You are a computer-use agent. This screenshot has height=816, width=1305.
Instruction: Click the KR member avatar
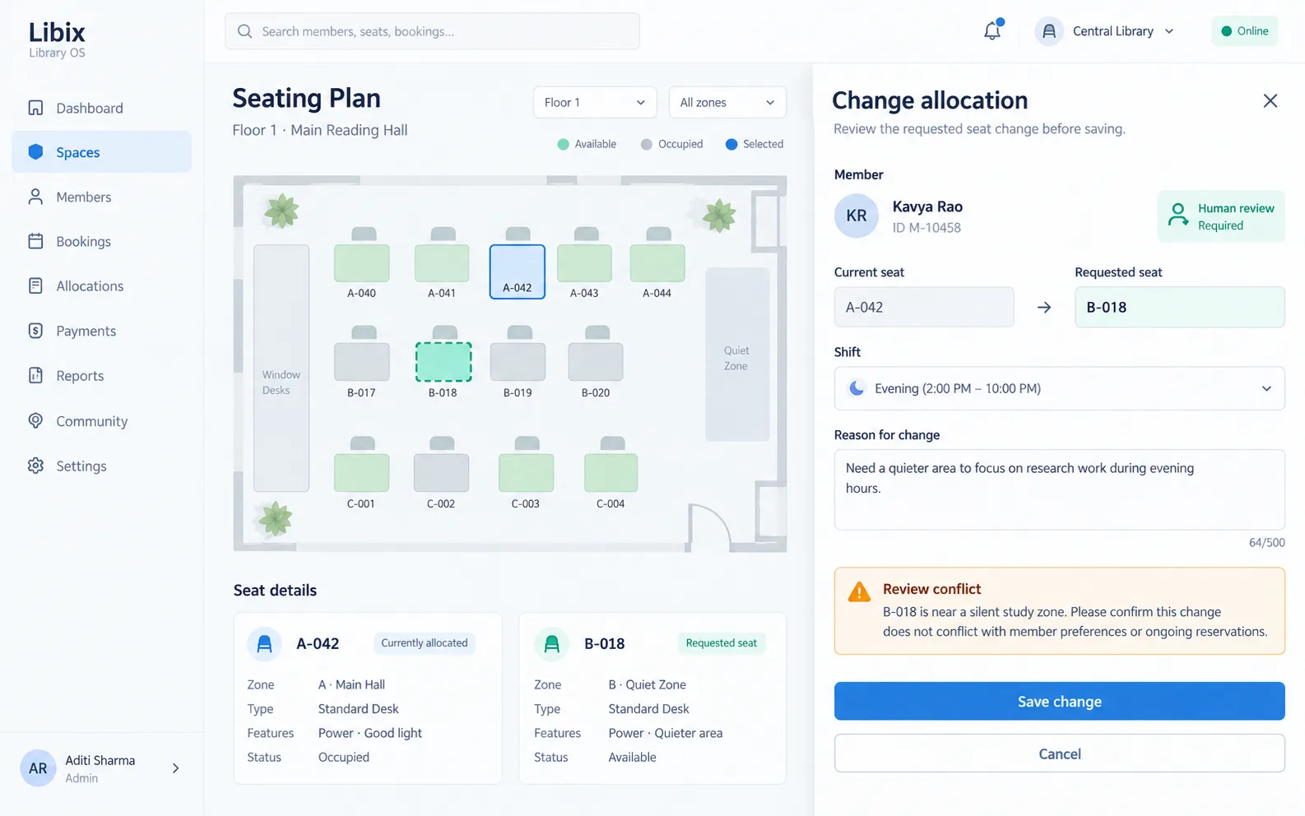click(857, 216)
